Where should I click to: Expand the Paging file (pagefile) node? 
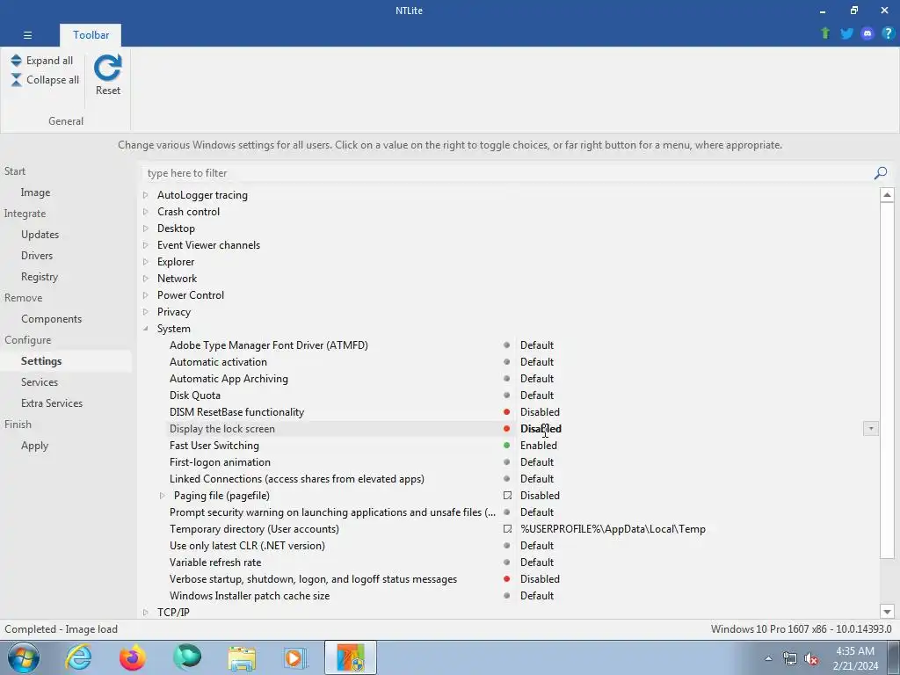[162, 496]
